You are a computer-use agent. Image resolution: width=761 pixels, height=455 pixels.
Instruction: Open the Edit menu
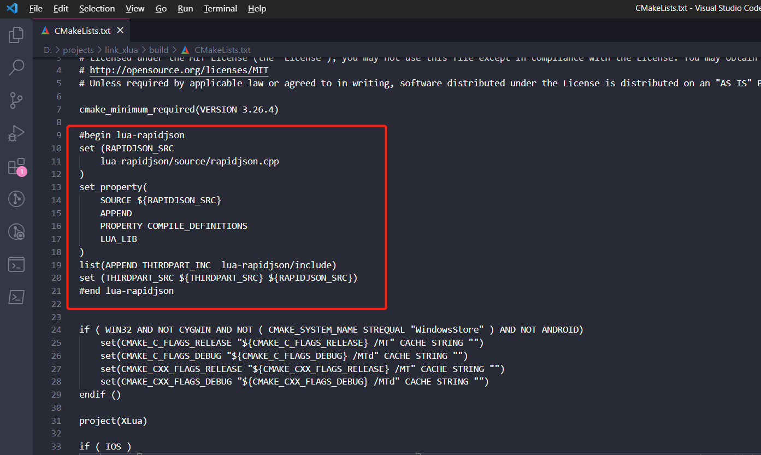point(61,8)
